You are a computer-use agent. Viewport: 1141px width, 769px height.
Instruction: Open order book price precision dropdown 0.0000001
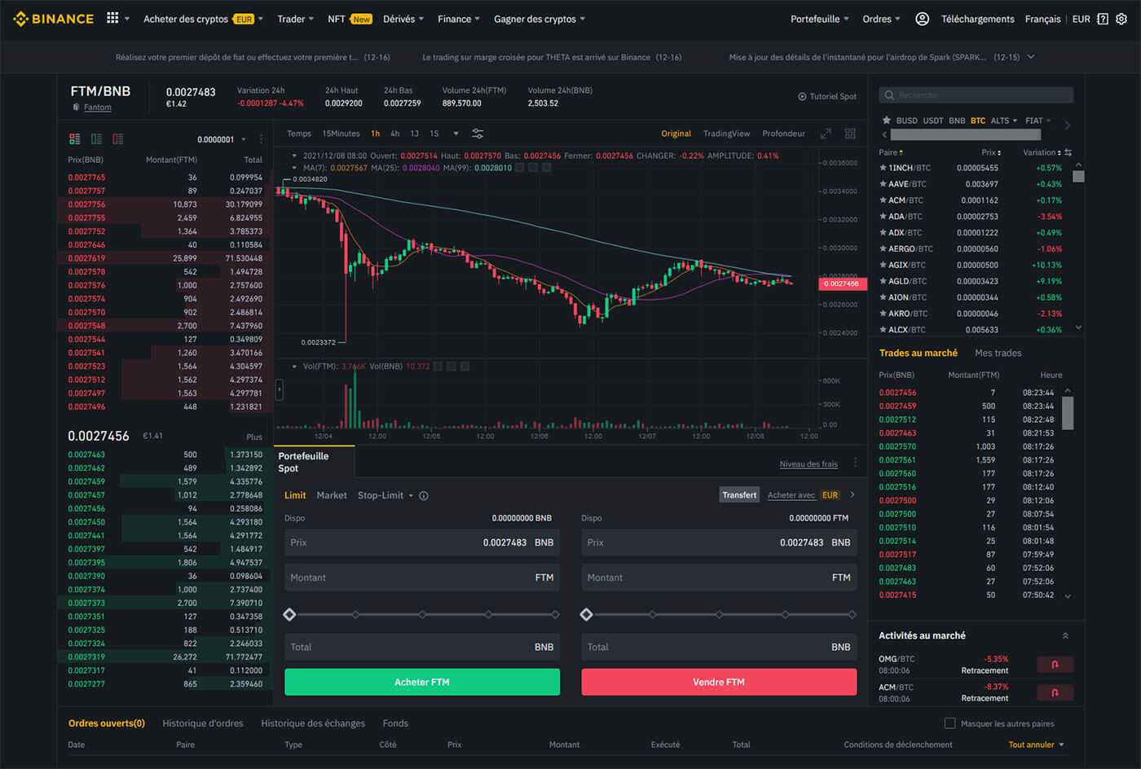coord(222,139)
